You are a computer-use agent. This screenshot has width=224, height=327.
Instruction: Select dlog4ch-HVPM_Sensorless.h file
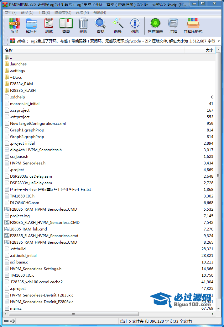click(x=36, y=150)
